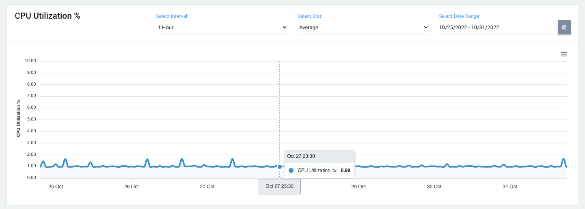
Task: Open the Select Interval dropdown showing 1 Hour
Action: click(222, 28)
